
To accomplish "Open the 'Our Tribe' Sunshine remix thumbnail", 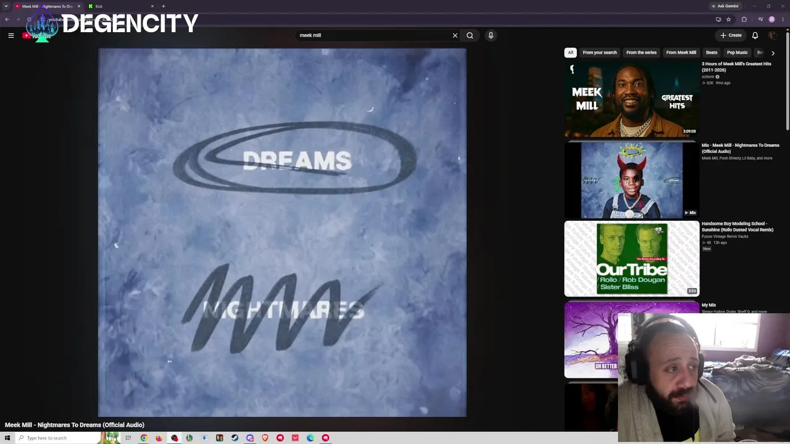I will (631, 259).
